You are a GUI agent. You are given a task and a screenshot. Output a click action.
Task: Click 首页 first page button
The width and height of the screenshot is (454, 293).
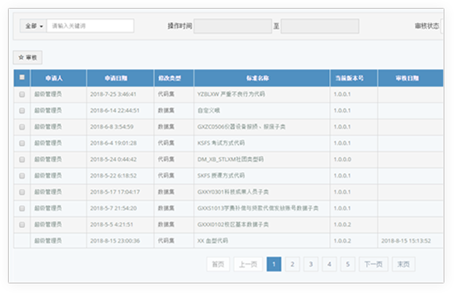pyautogui.click(x=218, y=264)
